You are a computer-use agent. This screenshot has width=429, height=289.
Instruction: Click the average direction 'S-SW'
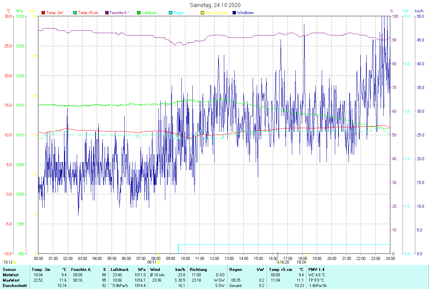point(220,286)
